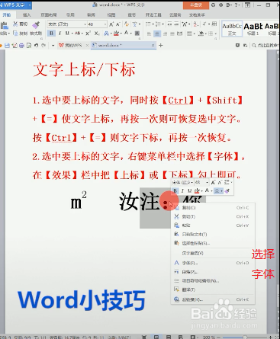Apply superscript from the ribbon
The height and width of the screenshot is (339, 280).
coord(88,34)
